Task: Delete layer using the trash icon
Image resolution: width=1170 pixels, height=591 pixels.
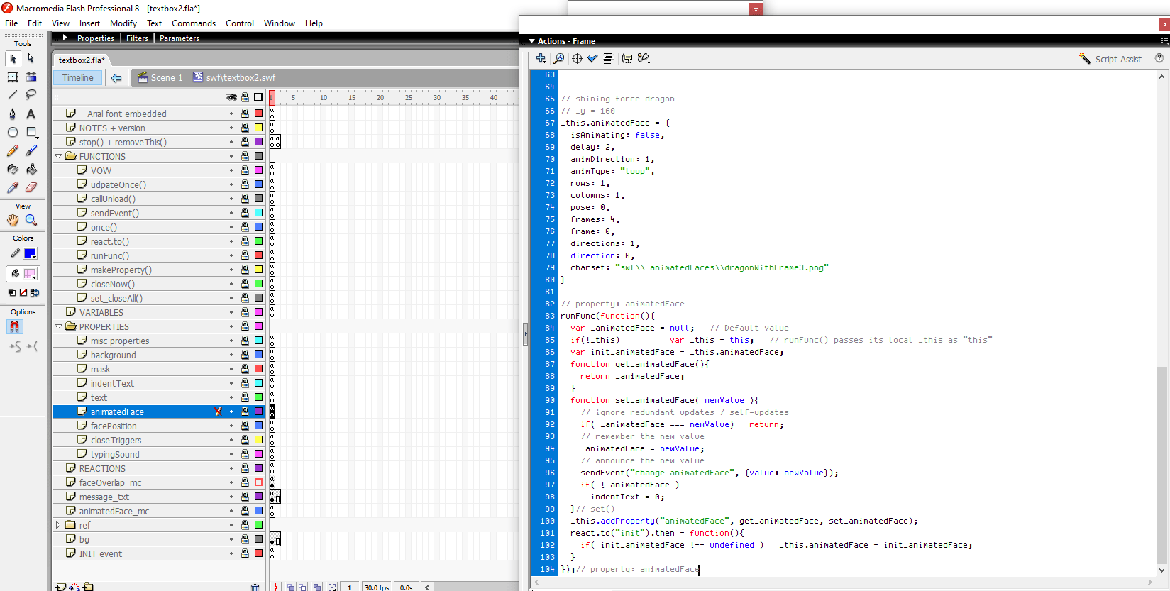Action: pyautogui.click(x=255, y=587)
